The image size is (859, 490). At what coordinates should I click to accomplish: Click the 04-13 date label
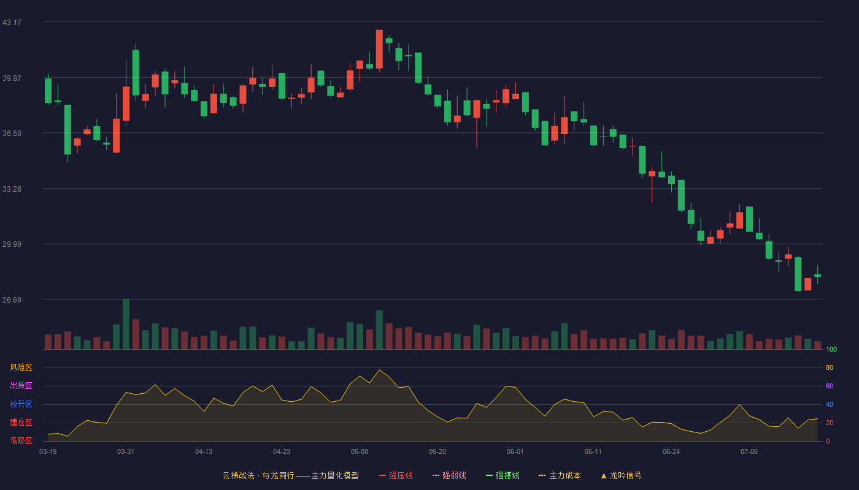pos(204,451)
